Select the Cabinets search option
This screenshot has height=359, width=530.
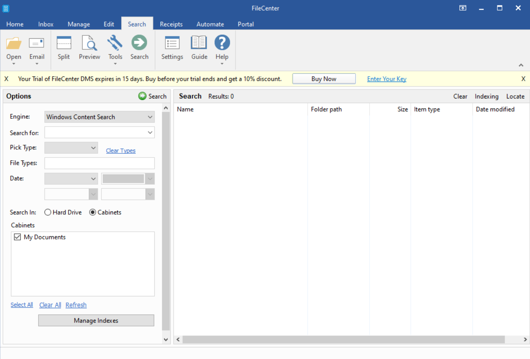(x=92, y=212)
